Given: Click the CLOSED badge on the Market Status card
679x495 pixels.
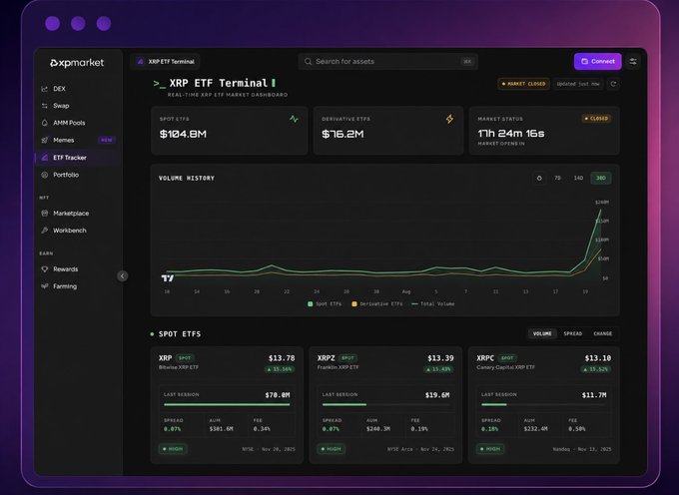Looking at the screenshot, I should point(596,118).
